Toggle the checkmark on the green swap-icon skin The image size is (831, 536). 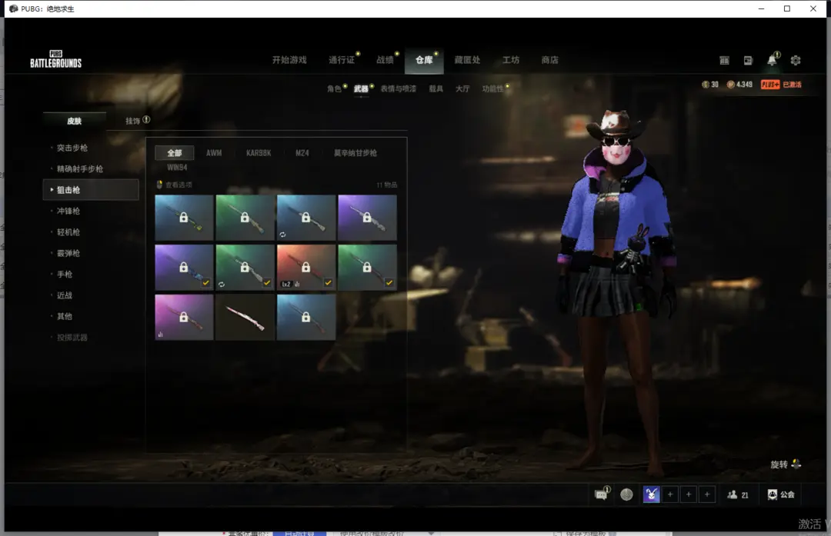pyautogui.click(x=266, y=283)
